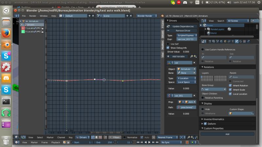Screen dimensions: 262x147
Task: Open the Channel menu in graph editor
Action: click(61, 137)
